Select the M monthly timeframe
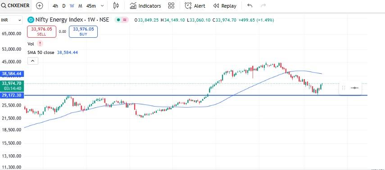The image size is (385, 170). point(80,6)
